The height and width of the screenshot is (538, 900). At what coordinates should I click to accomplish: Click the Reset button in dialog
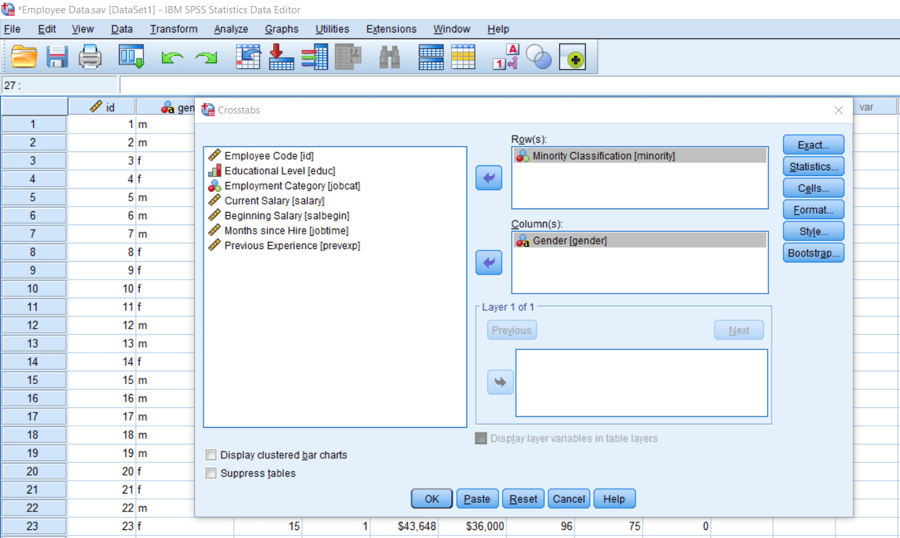[524, 499]
